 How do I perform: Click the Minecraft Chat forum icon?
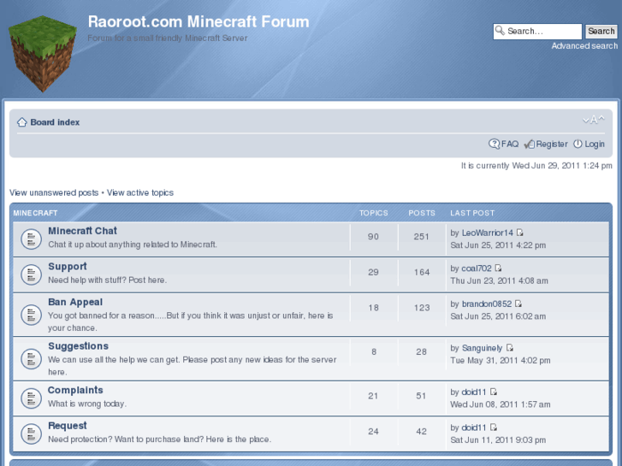pos(31,239)
